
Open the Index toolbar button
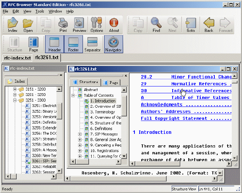pyautogui.click(x=12, y=25)
